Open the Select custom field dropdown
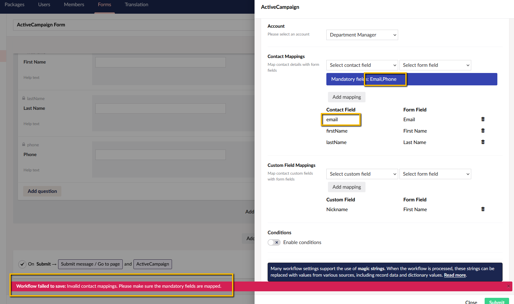The width and height of the screenshot is (514, 304). coord(362,174)
